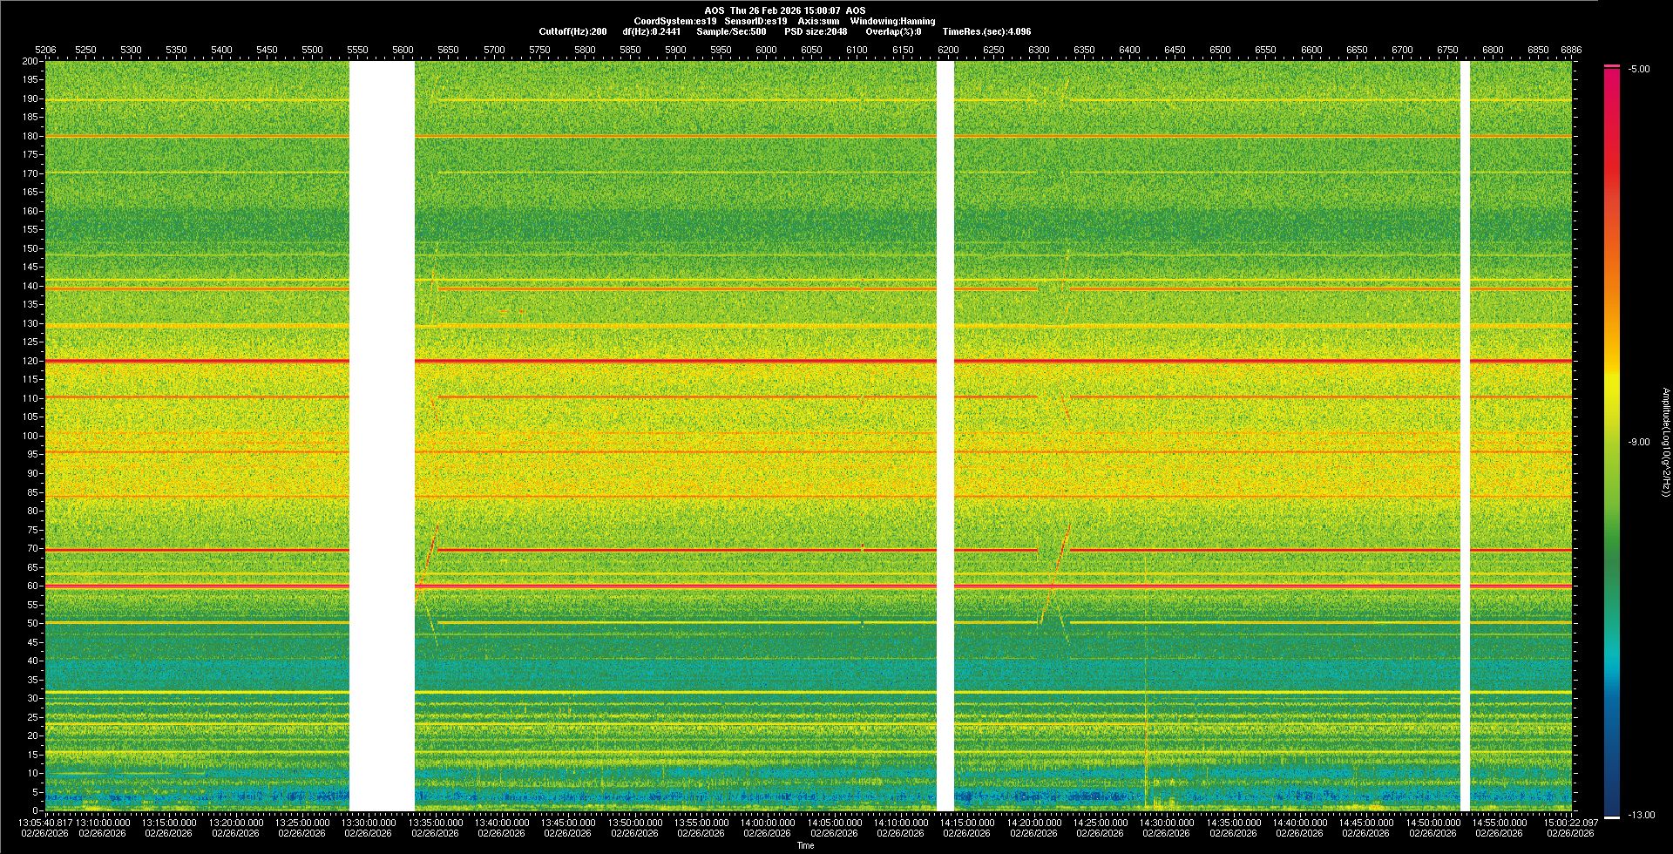
Task: Click the narrow white gap near 14:14
Action: click(x=945, y=436)
